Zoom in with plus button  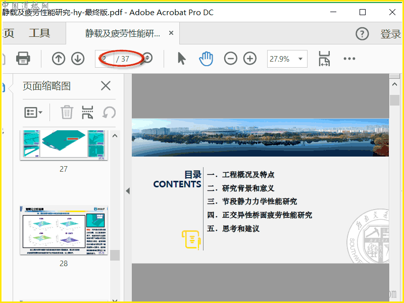(250, 59)
